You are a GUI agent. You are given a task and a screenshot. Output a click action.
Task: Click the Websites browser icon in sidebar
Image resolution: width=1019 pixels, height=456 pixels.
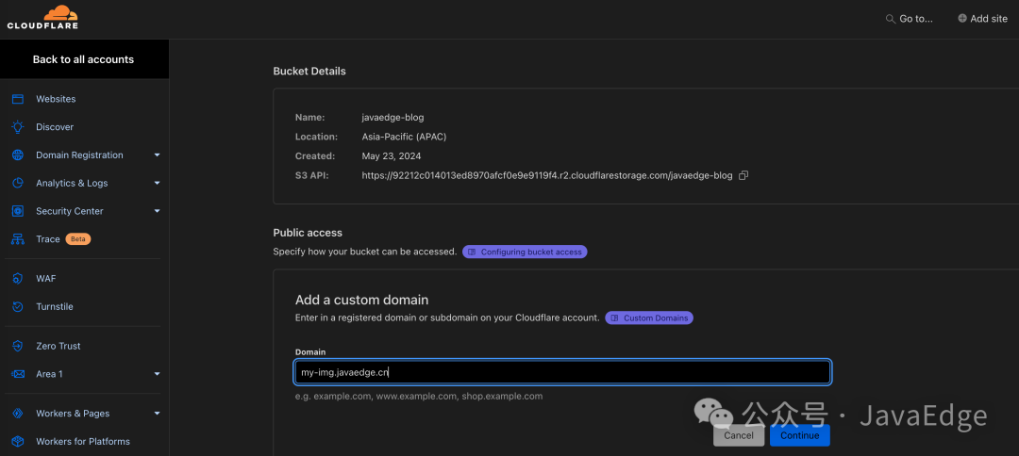(18, 99)
